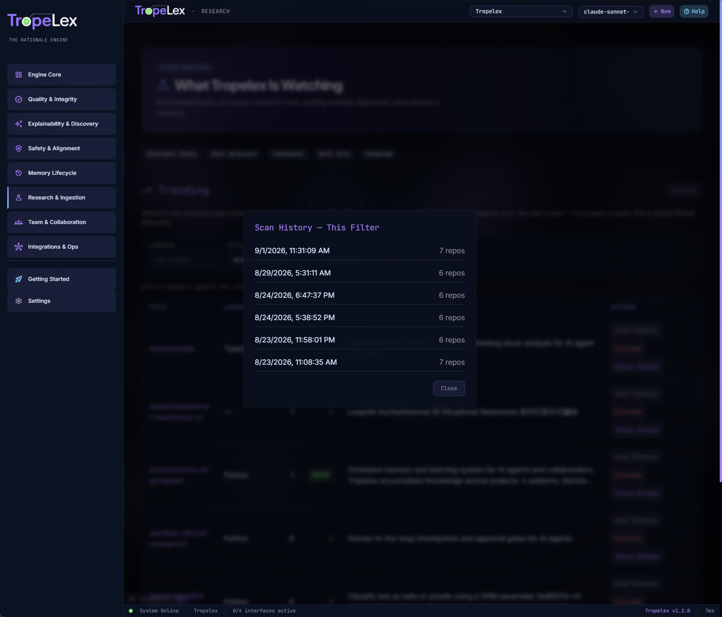Open the claude-sonnet model dropdown
This screenshot has width=722, height=617.
pyautogui.click(x=611, y=12)
